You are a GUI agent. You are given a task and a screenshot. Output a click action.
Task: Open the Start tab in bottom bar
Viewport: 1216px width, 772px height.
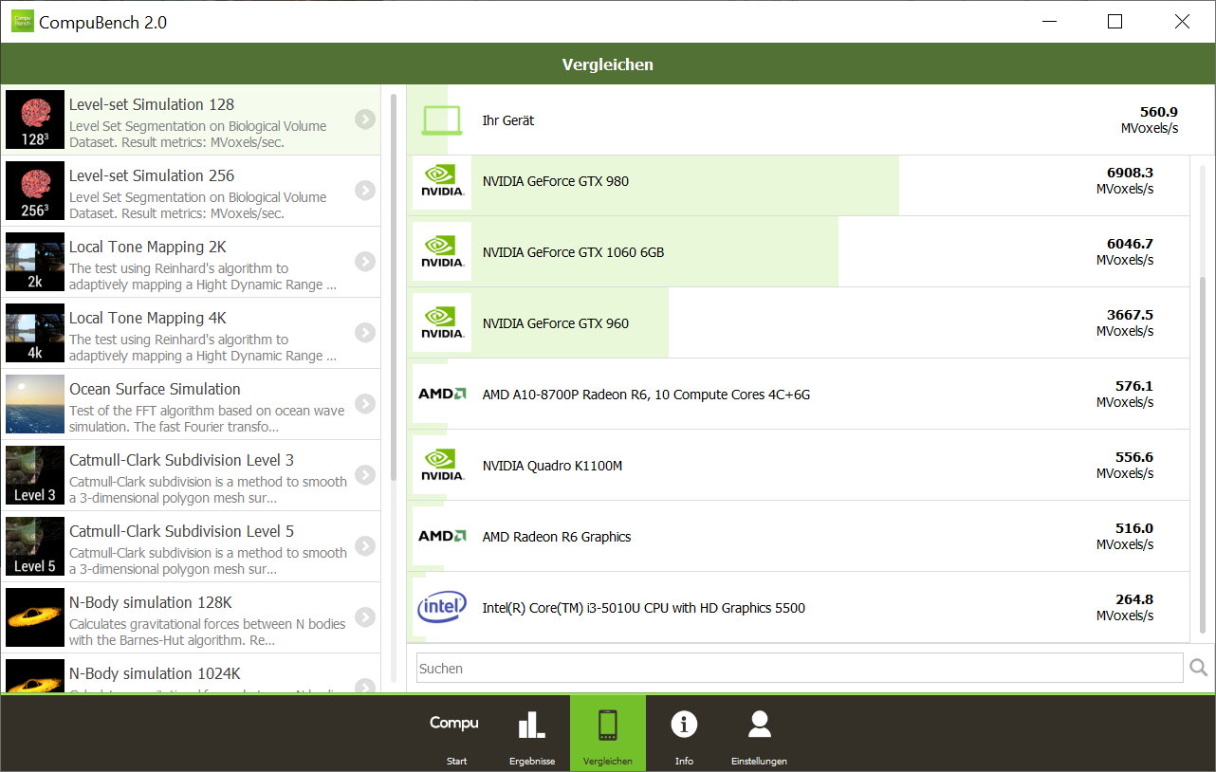[455, 733]
